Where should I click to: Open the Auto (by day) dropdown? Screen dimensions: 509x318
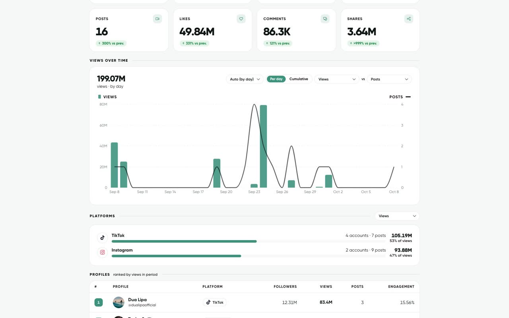click(x=245, y=79)
